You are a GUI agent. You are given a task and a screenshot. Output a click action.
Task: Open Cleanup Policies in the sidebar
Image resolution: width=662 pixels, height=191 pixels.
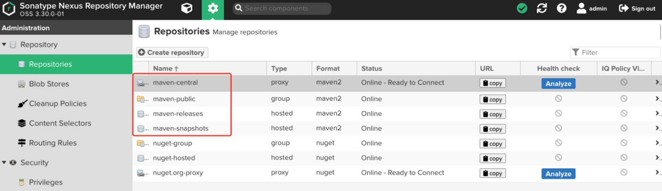pos(66,104)
